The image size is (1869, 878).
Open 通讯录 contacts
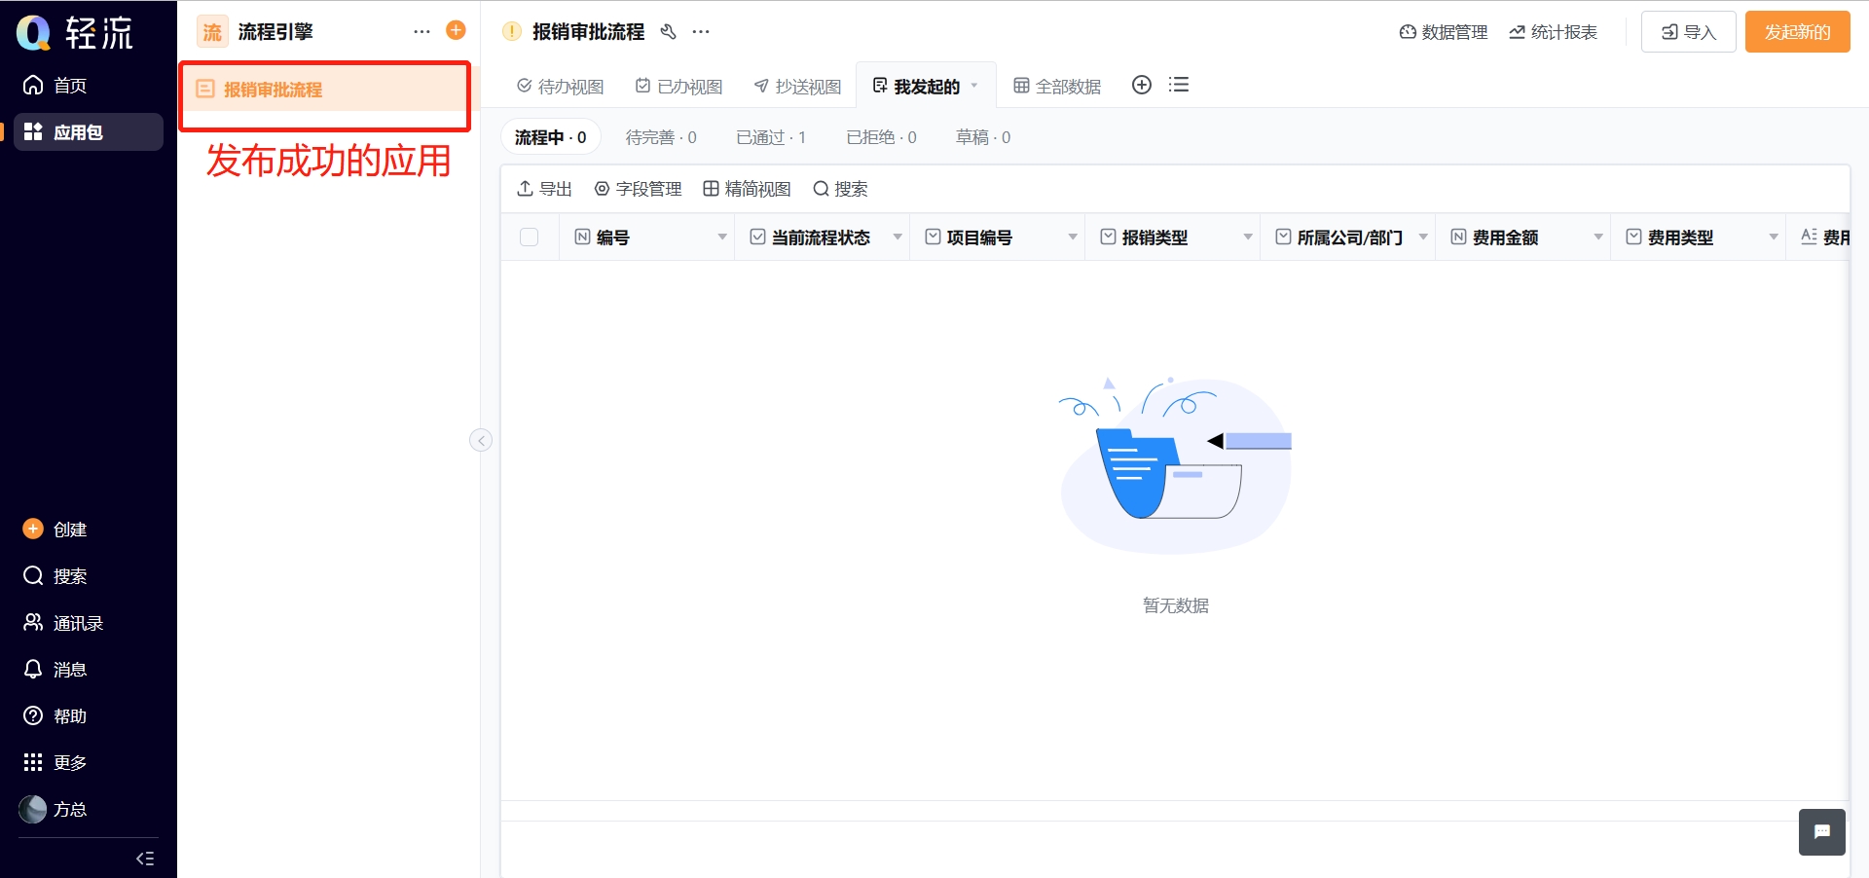tap(63, 623)
